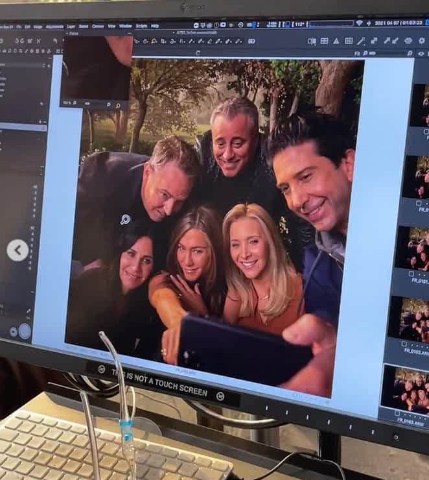Open the File menu
This screenshot has height=480, width=429.
coord(19,27)
